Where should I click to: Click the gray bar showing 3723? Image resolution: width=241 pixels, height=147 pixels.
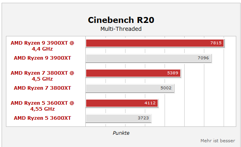[x=118, y=118]
